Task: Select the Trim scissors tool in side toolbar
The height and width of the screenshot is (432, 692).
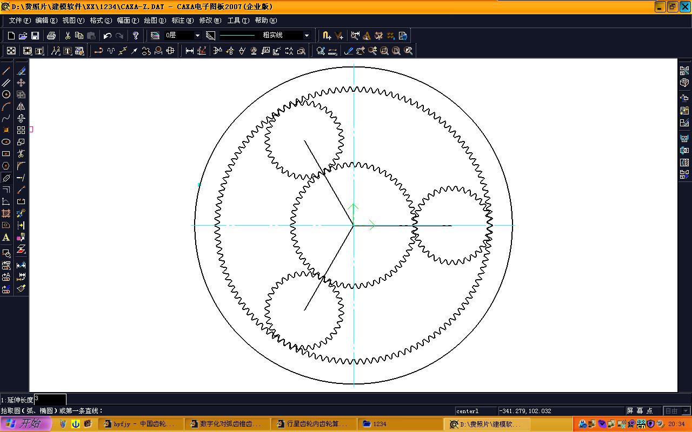Action: 21,154
